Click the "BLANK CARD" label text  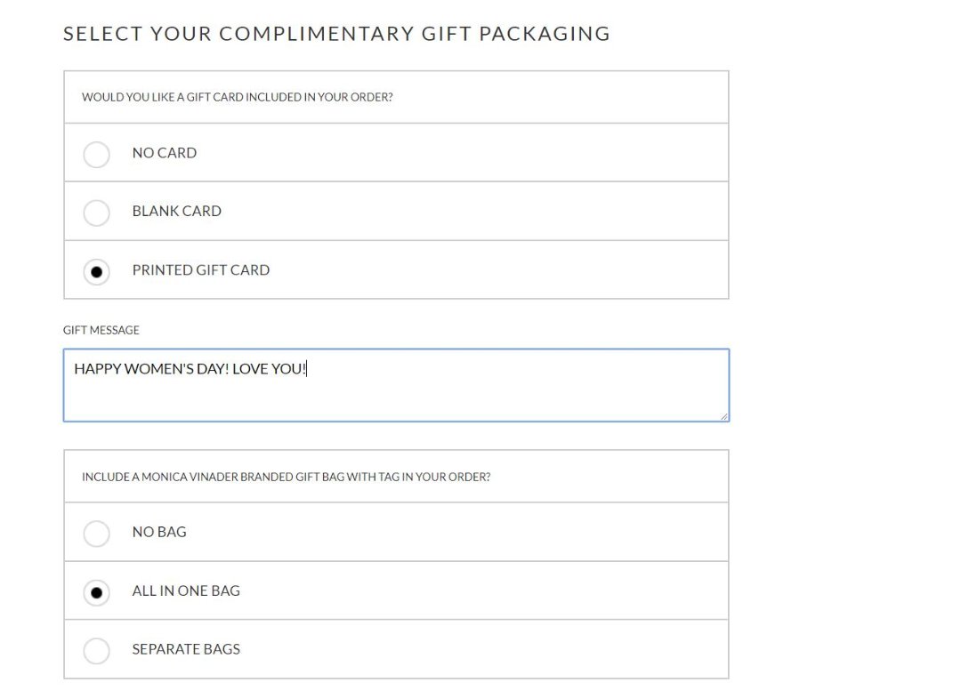click(176, 212)
